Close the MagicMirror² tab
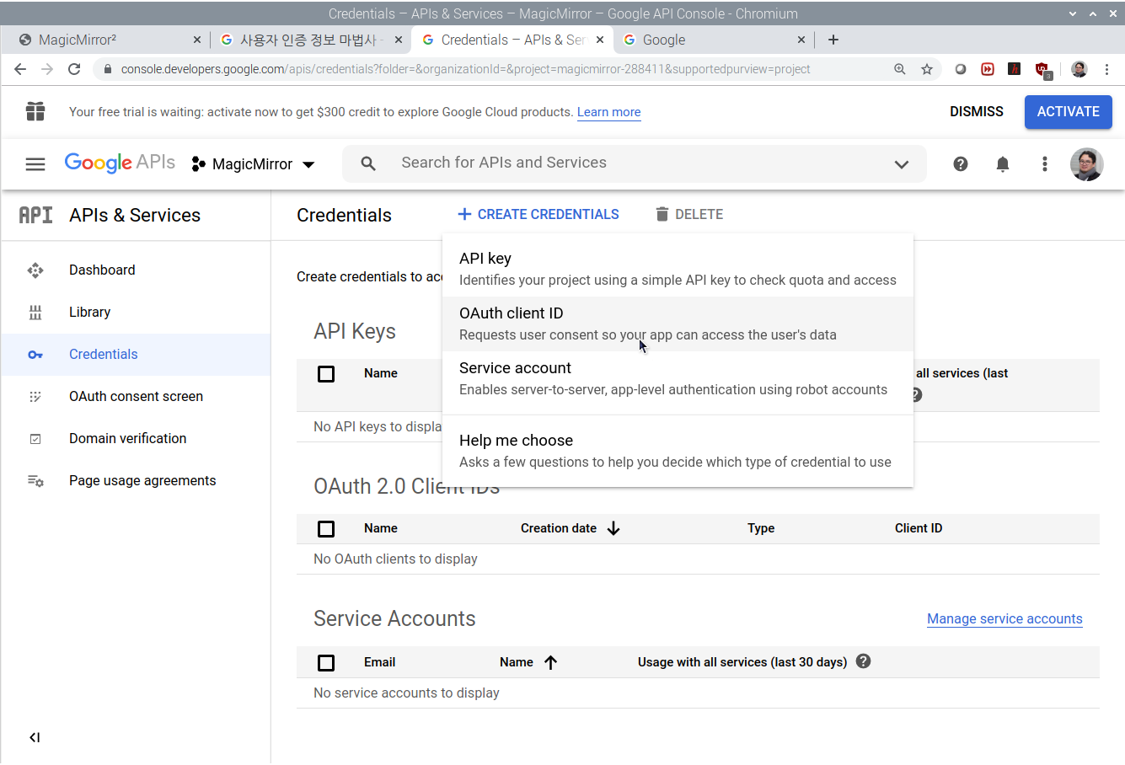Screen dimensions: 1125x765 click(x=197, y=40)
